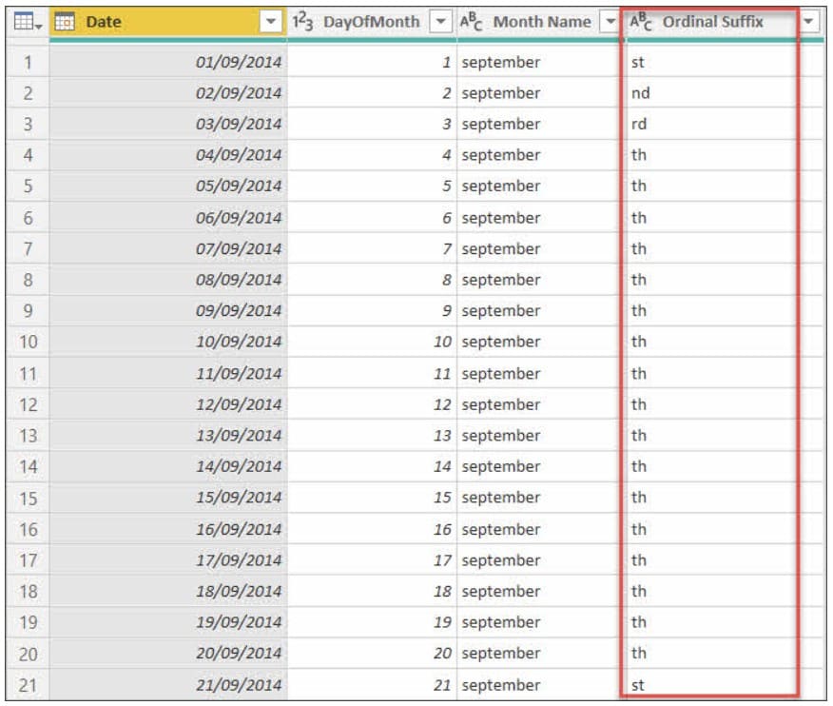Screen dimensions: 833x706
Task: Select the DayOfMonth column header
Action: point(372,22)
